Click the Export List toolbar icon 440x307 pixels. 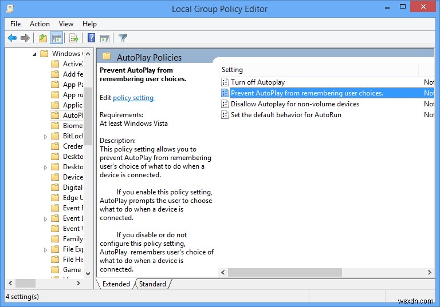click(73, 38)
